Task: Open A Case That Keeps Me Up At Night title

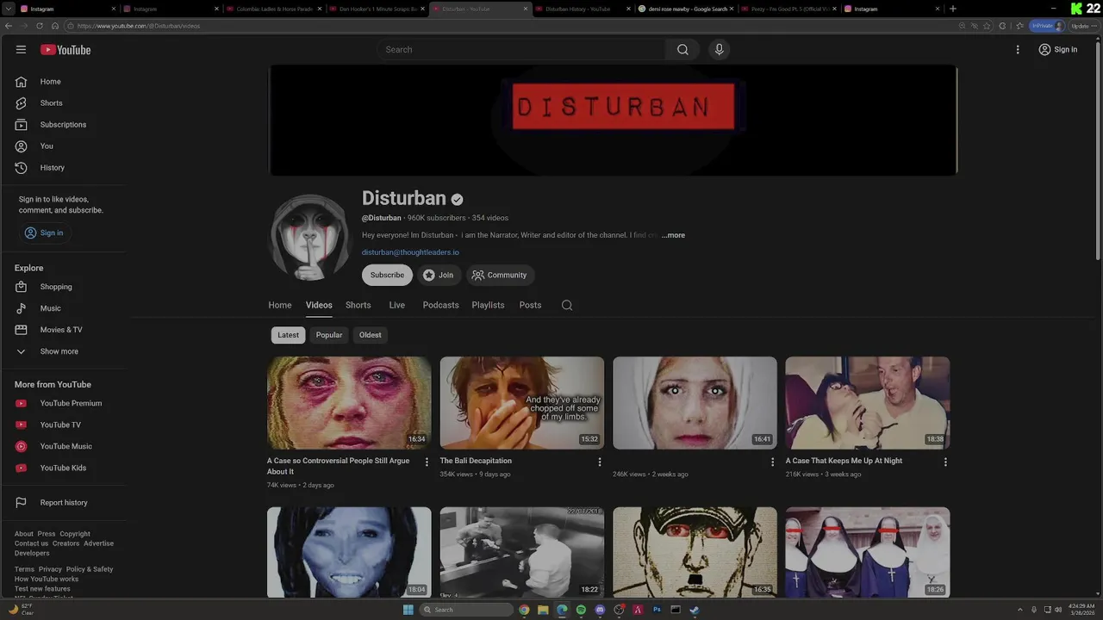Action: [844, 461]
